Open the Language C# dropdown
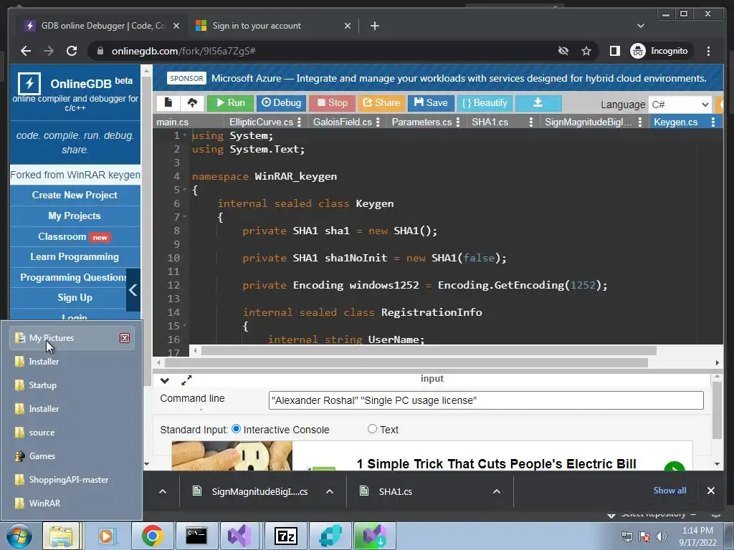734x550 pixels. coord(680,105)
